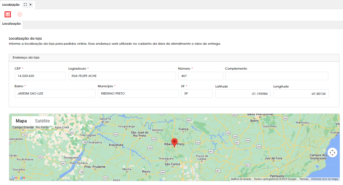Click the CEP input field

coord(40,76)
